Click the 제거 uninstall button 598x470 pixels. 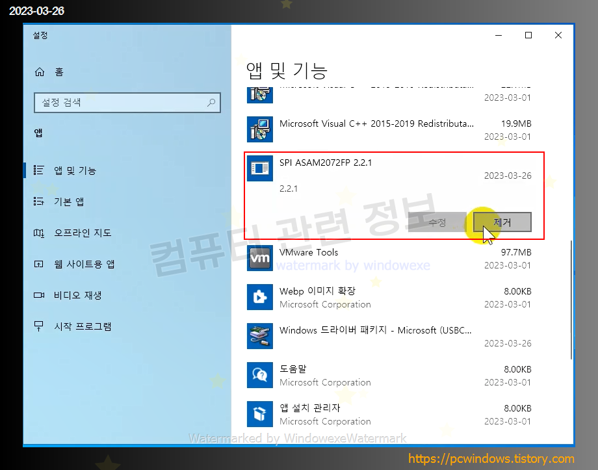[502, 222]
